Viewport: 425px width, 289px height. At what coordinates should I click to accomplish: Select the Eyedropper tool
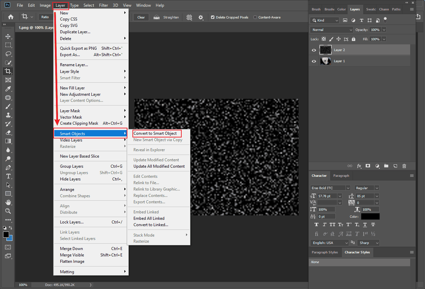tap(8, 89)
